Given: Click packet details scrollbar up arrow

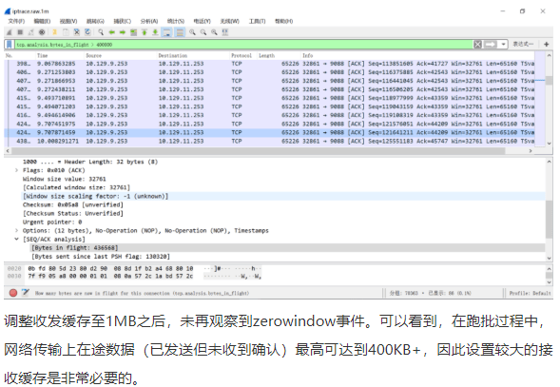Looking at the screenshot, I should 549,162.
